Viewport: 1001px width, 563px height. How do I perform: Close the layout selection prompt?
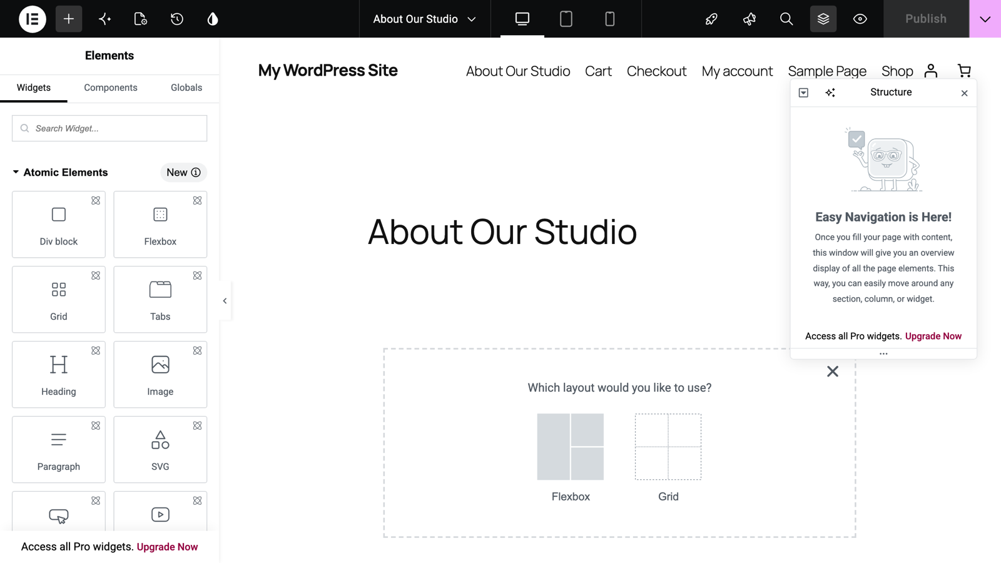pos(833,372)
